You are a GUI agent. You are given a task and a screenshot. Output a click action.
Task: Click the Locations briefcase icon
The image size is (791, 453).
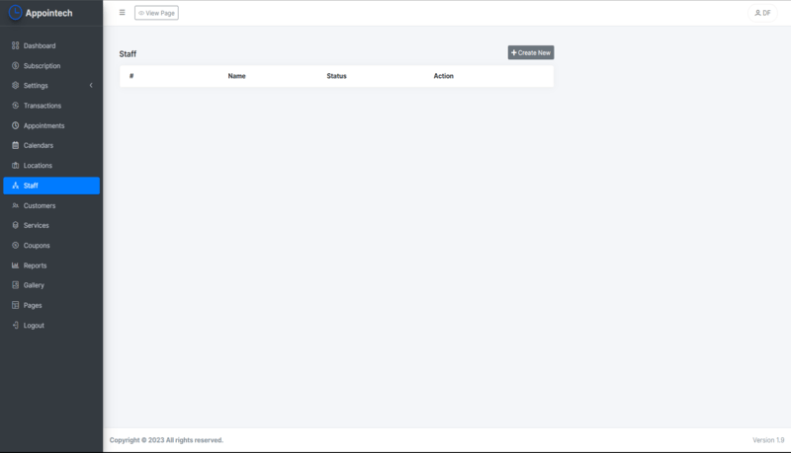click(15, 166)
